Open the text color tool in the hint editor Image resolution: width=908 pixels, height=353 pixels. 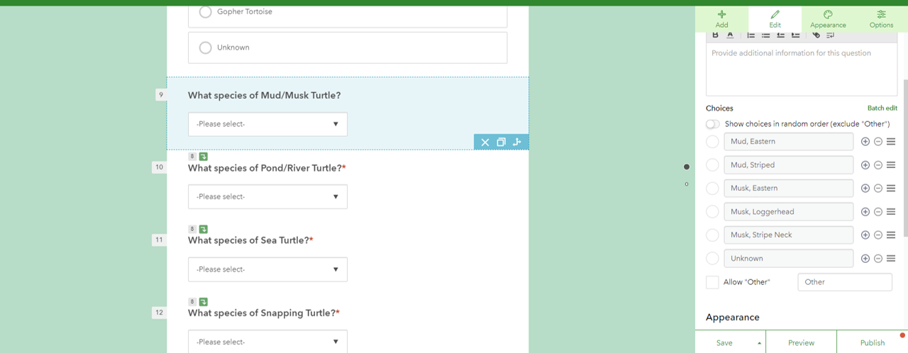click(730, 35)
